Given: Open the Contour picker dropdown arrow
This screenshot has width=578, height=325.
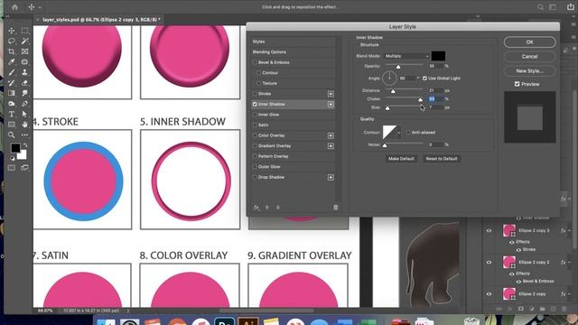Looking at the screenshot, I should pos(399,133).
